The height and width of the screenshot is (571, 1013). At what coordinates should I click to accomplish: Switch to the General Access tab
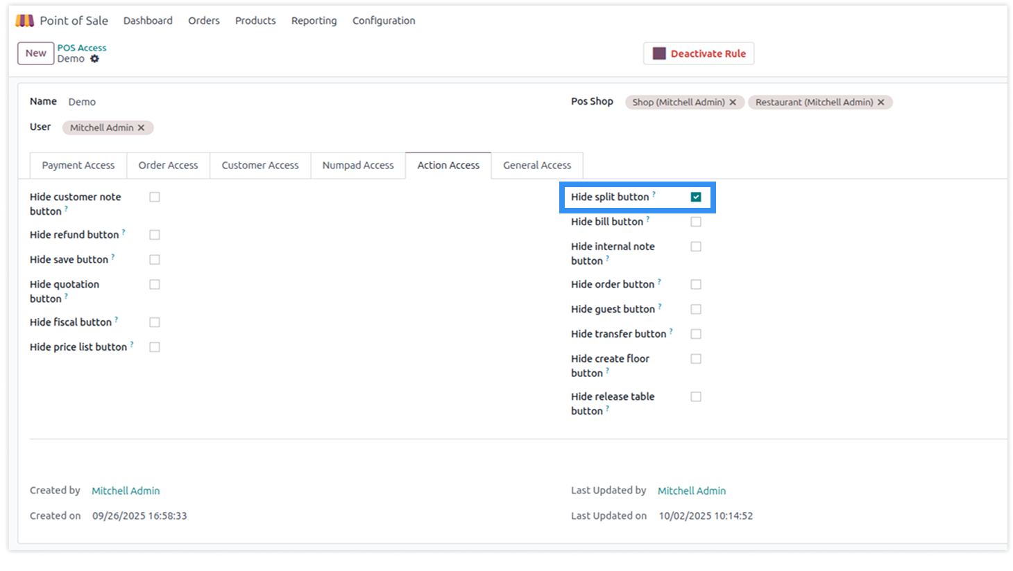point(537,166)
